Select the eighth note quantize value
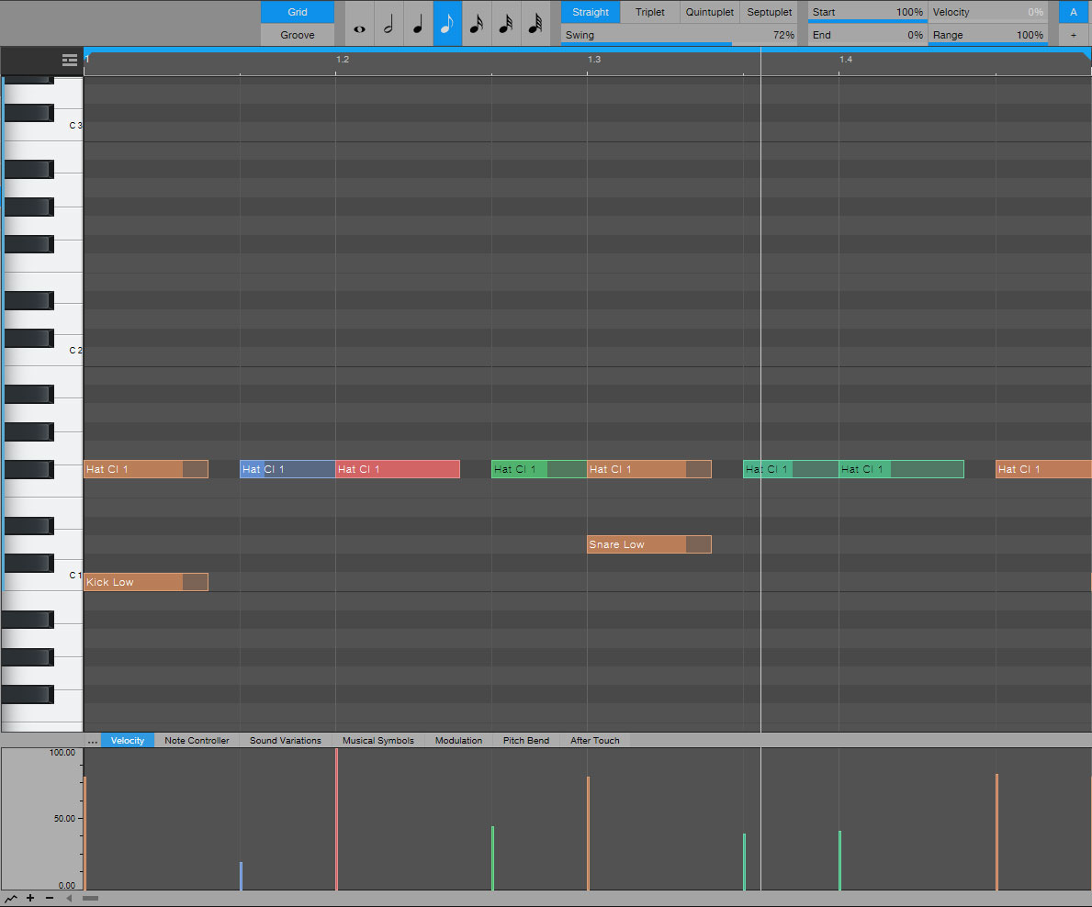 coord(447,24)
